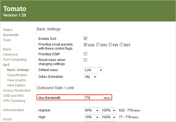
Task: Open Highest class 100% limit dropdown
Action: [x=108, y=110]
